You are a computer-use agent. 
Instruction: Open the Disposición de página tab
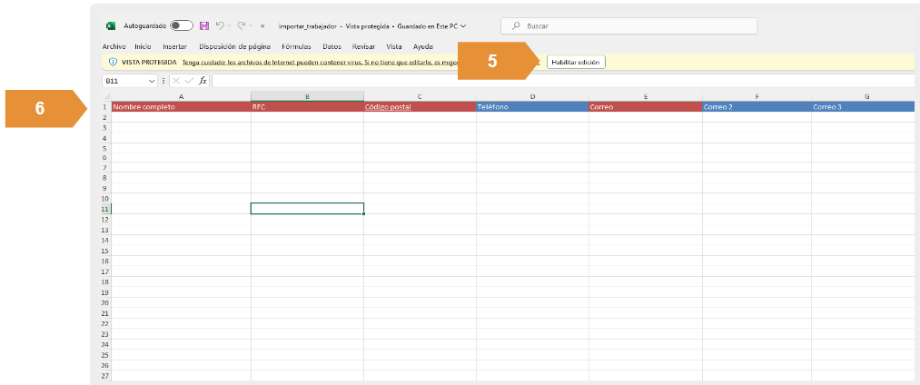click(234, 45)
